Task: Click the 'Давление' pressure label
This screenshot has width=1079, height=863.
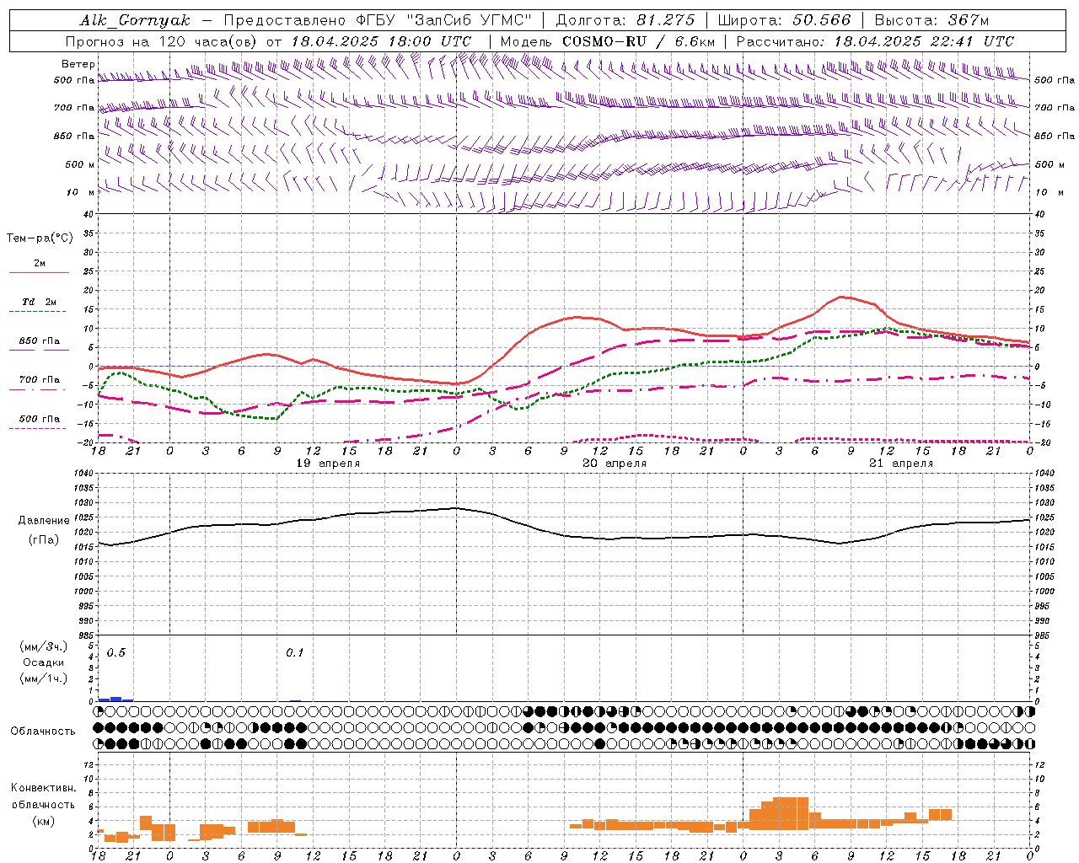Action: [44, 521]
